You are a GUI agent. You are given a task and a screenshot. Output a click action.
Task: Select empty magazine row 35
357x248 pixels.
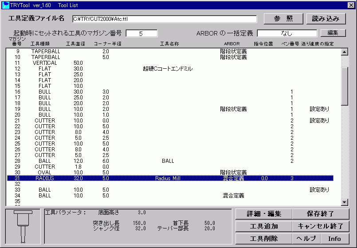170,201
